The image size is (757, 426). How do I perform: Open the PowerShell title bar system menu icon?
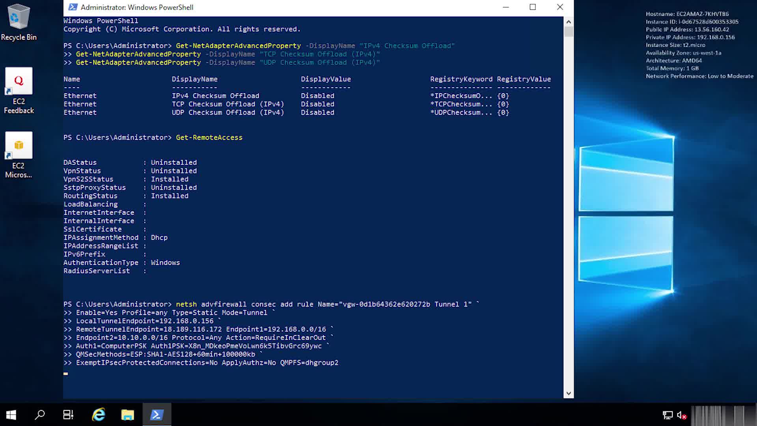pyautogui.click(x=73, y=7)
